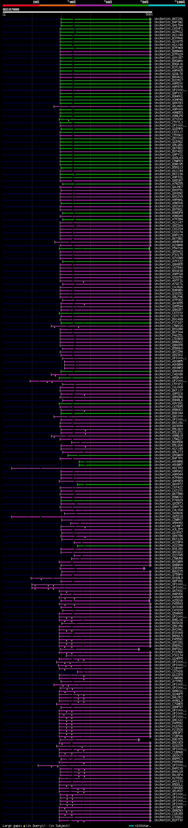Open hit UniRef100_B6T291
188x828 pixels.
pyautogui.click(x=168, y=19)
